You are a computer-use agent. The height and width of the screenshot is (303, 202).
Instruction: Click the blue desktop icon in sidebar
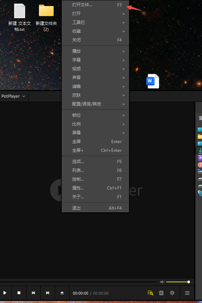[200, 130]
